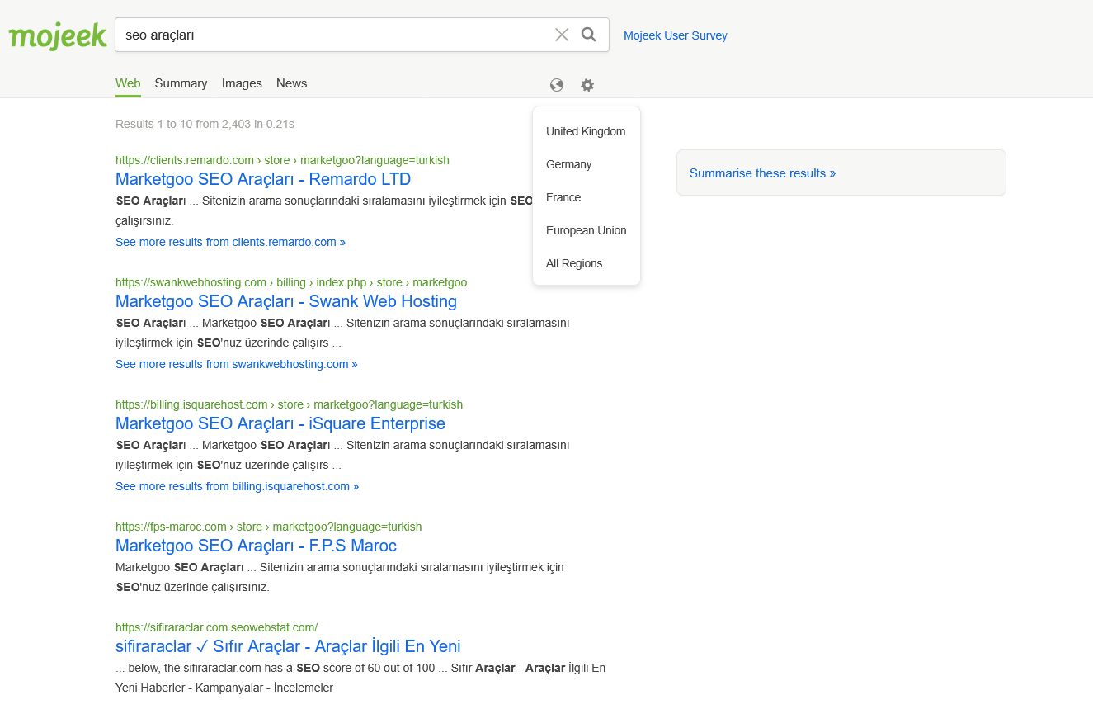Select United Kingdom from region list
The image size is (1093, 714).
pos(586,131)
